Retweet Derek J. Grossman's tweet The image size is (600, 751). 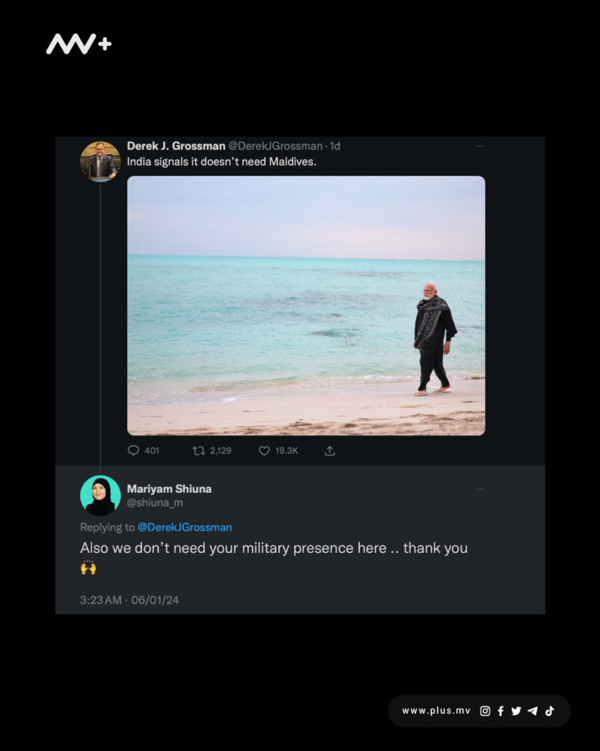point(199,451)
